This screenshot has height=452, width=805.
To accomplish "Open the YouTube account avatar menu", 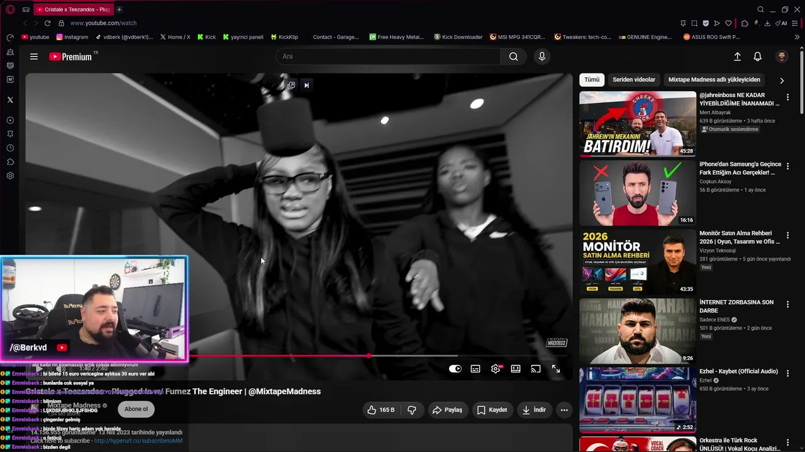I will (x=782, y=56).
